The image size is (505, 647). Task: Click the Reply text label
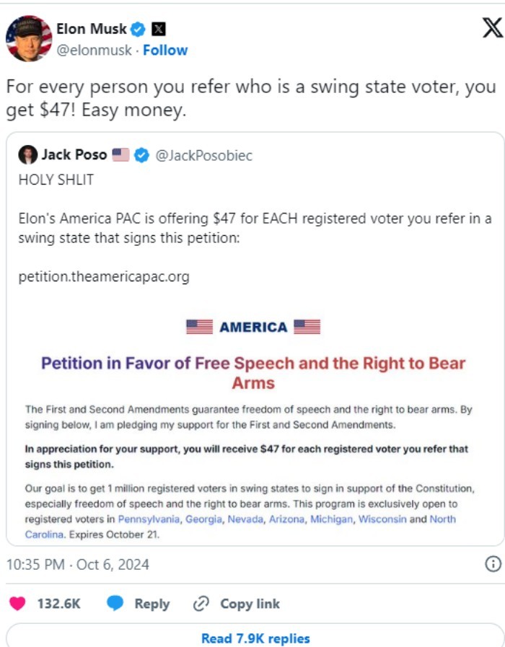(152, 604)
